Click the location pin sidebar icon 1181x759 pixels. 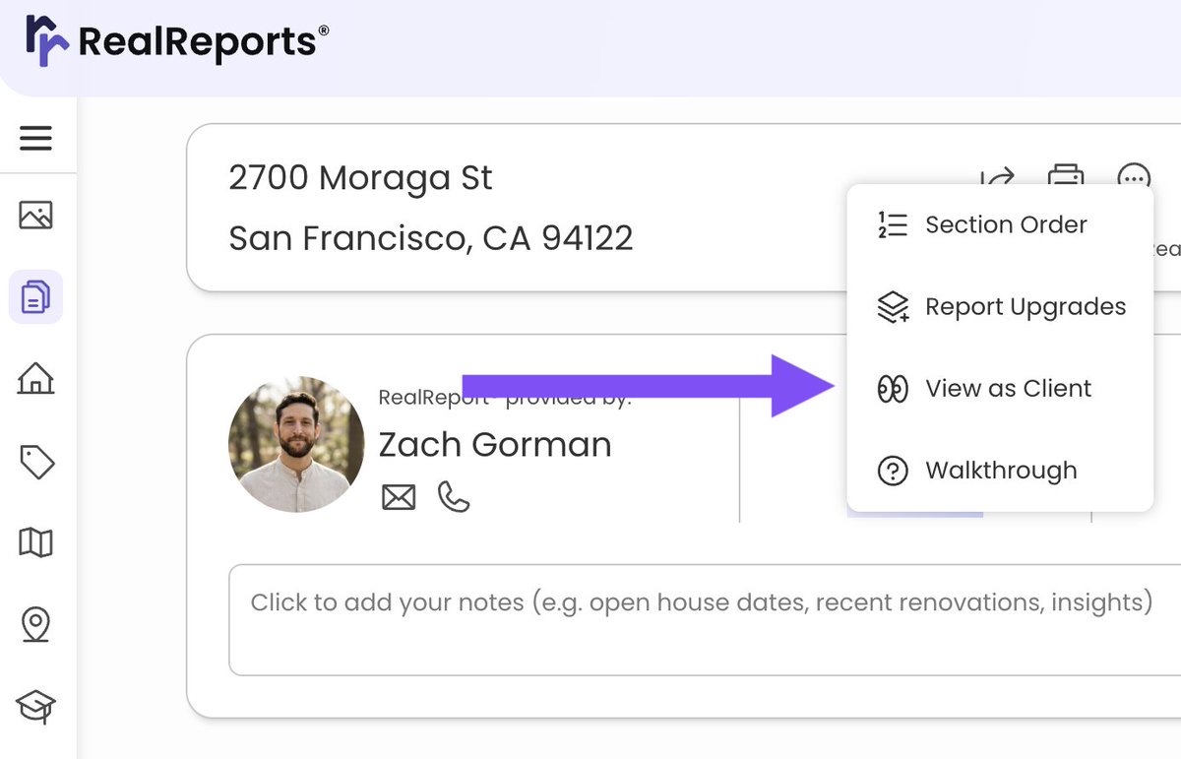click(35, 624)
